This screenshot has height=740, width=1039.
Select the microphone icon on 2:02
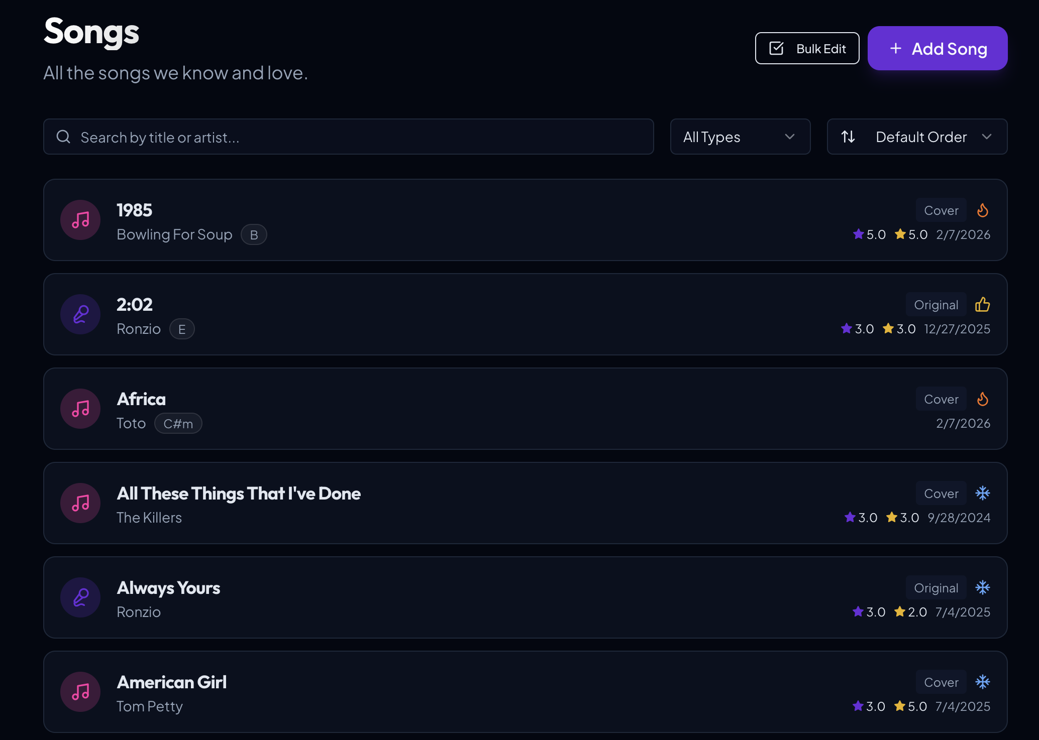[x=80, y=314]
